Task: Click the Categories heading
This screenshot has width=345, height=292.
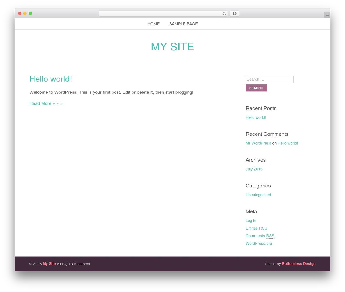Action: click(258, 186)
